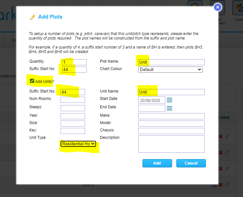
Task: Click the Description text area
Action: click(x=171, y=144)
